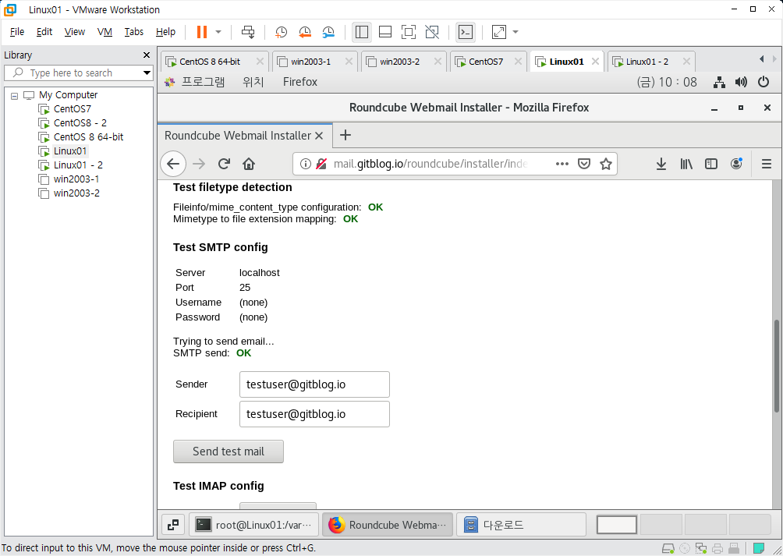Enter full screen mode for the VM
This screenshot has height=556, width=783.
click(409, 32)
